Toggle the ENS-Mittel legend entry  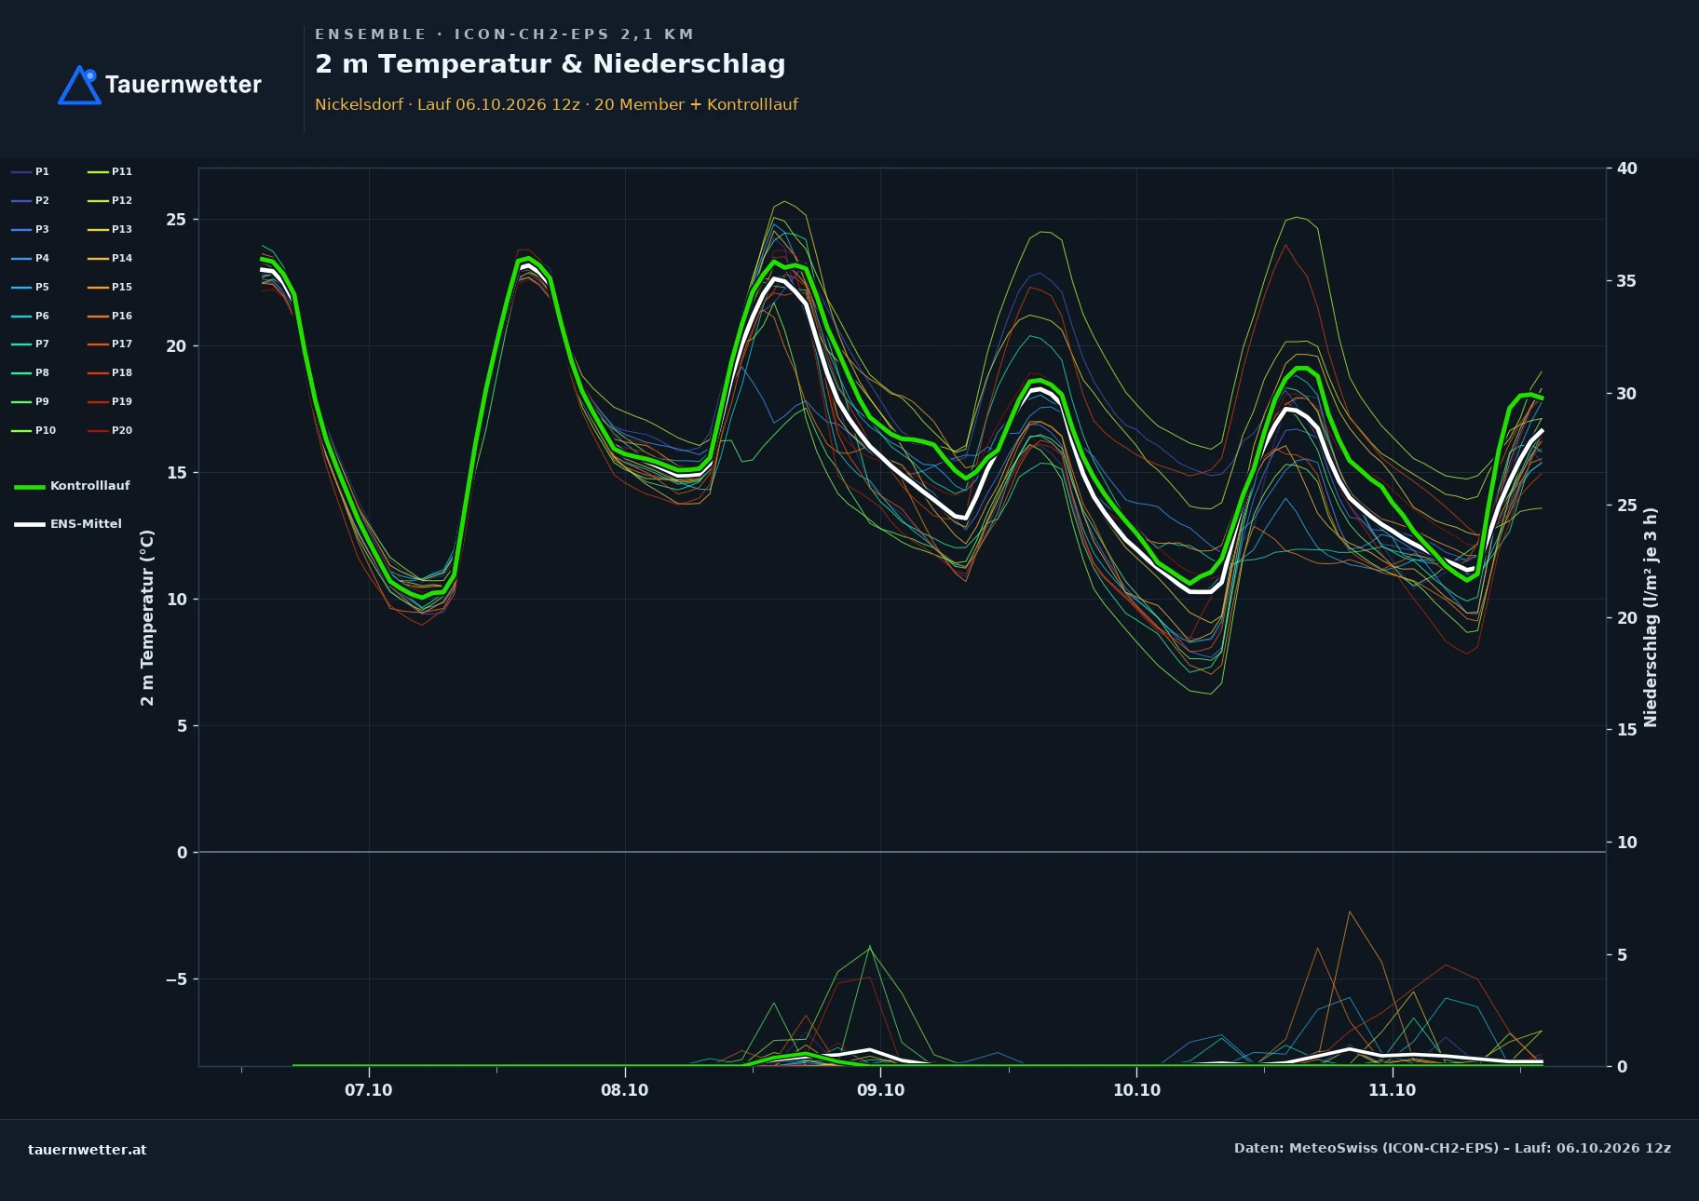pyautogui.click(x=68, y=524)
